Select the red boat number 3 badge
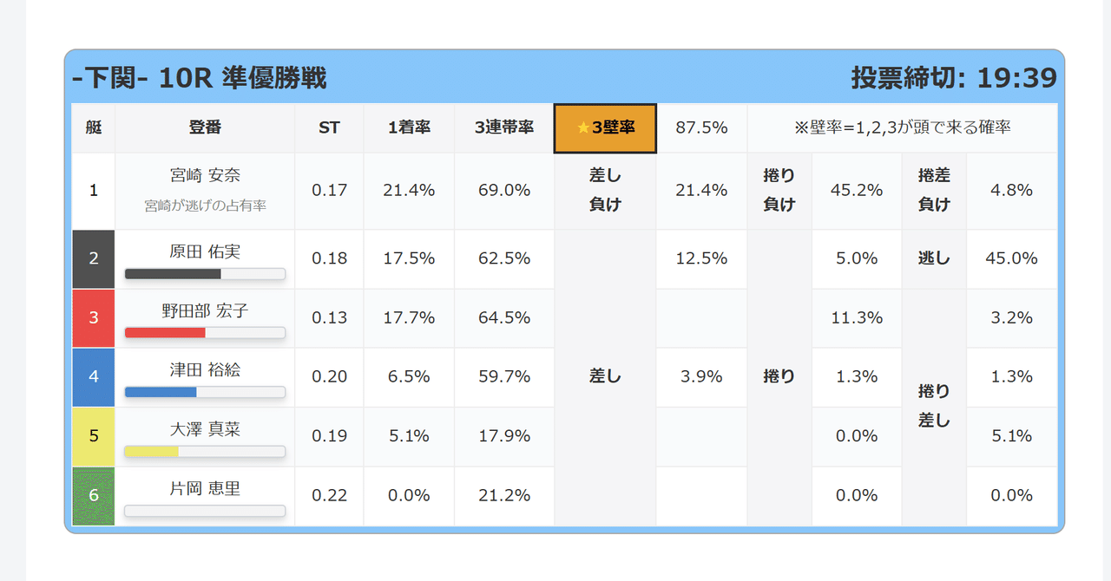This screenshot has height=581, width=1111. (x=94, y=317)
